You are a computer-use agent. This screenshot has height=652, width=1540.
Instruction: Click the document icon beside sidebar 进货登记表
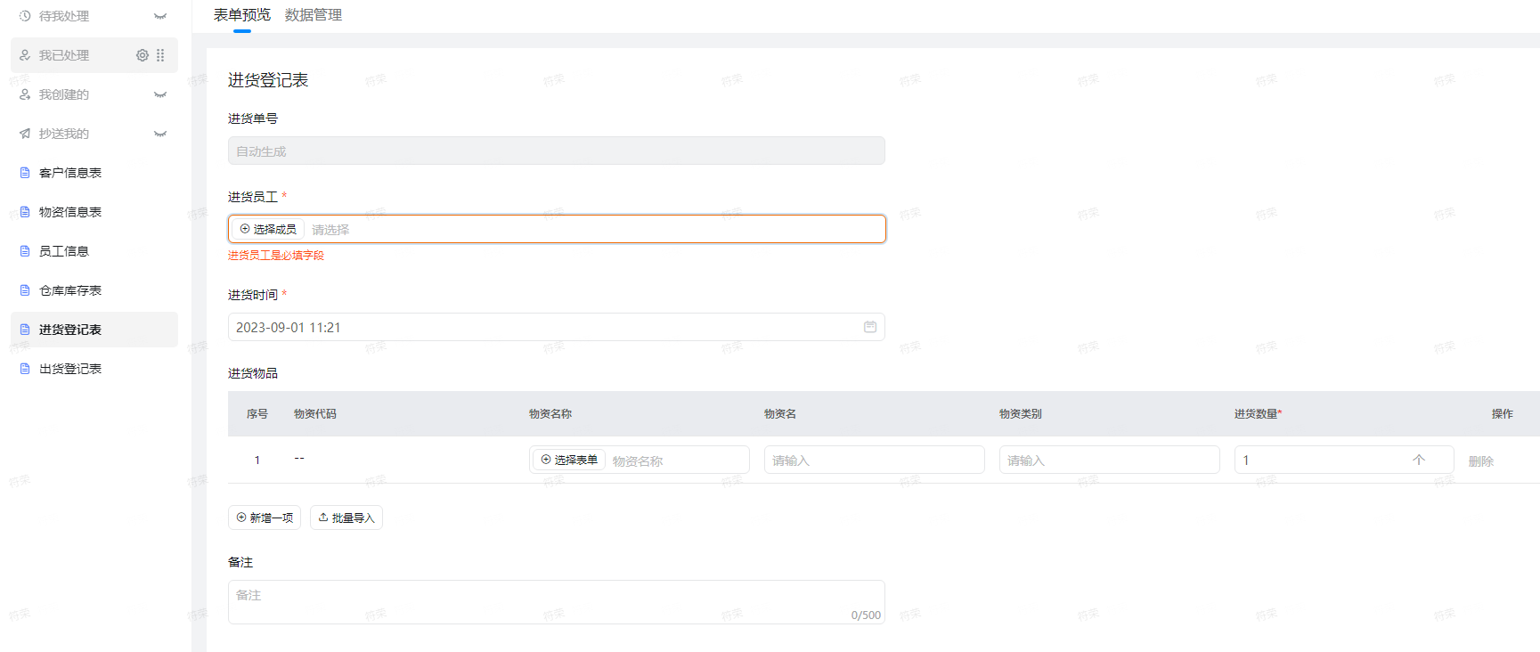(25, 330)
